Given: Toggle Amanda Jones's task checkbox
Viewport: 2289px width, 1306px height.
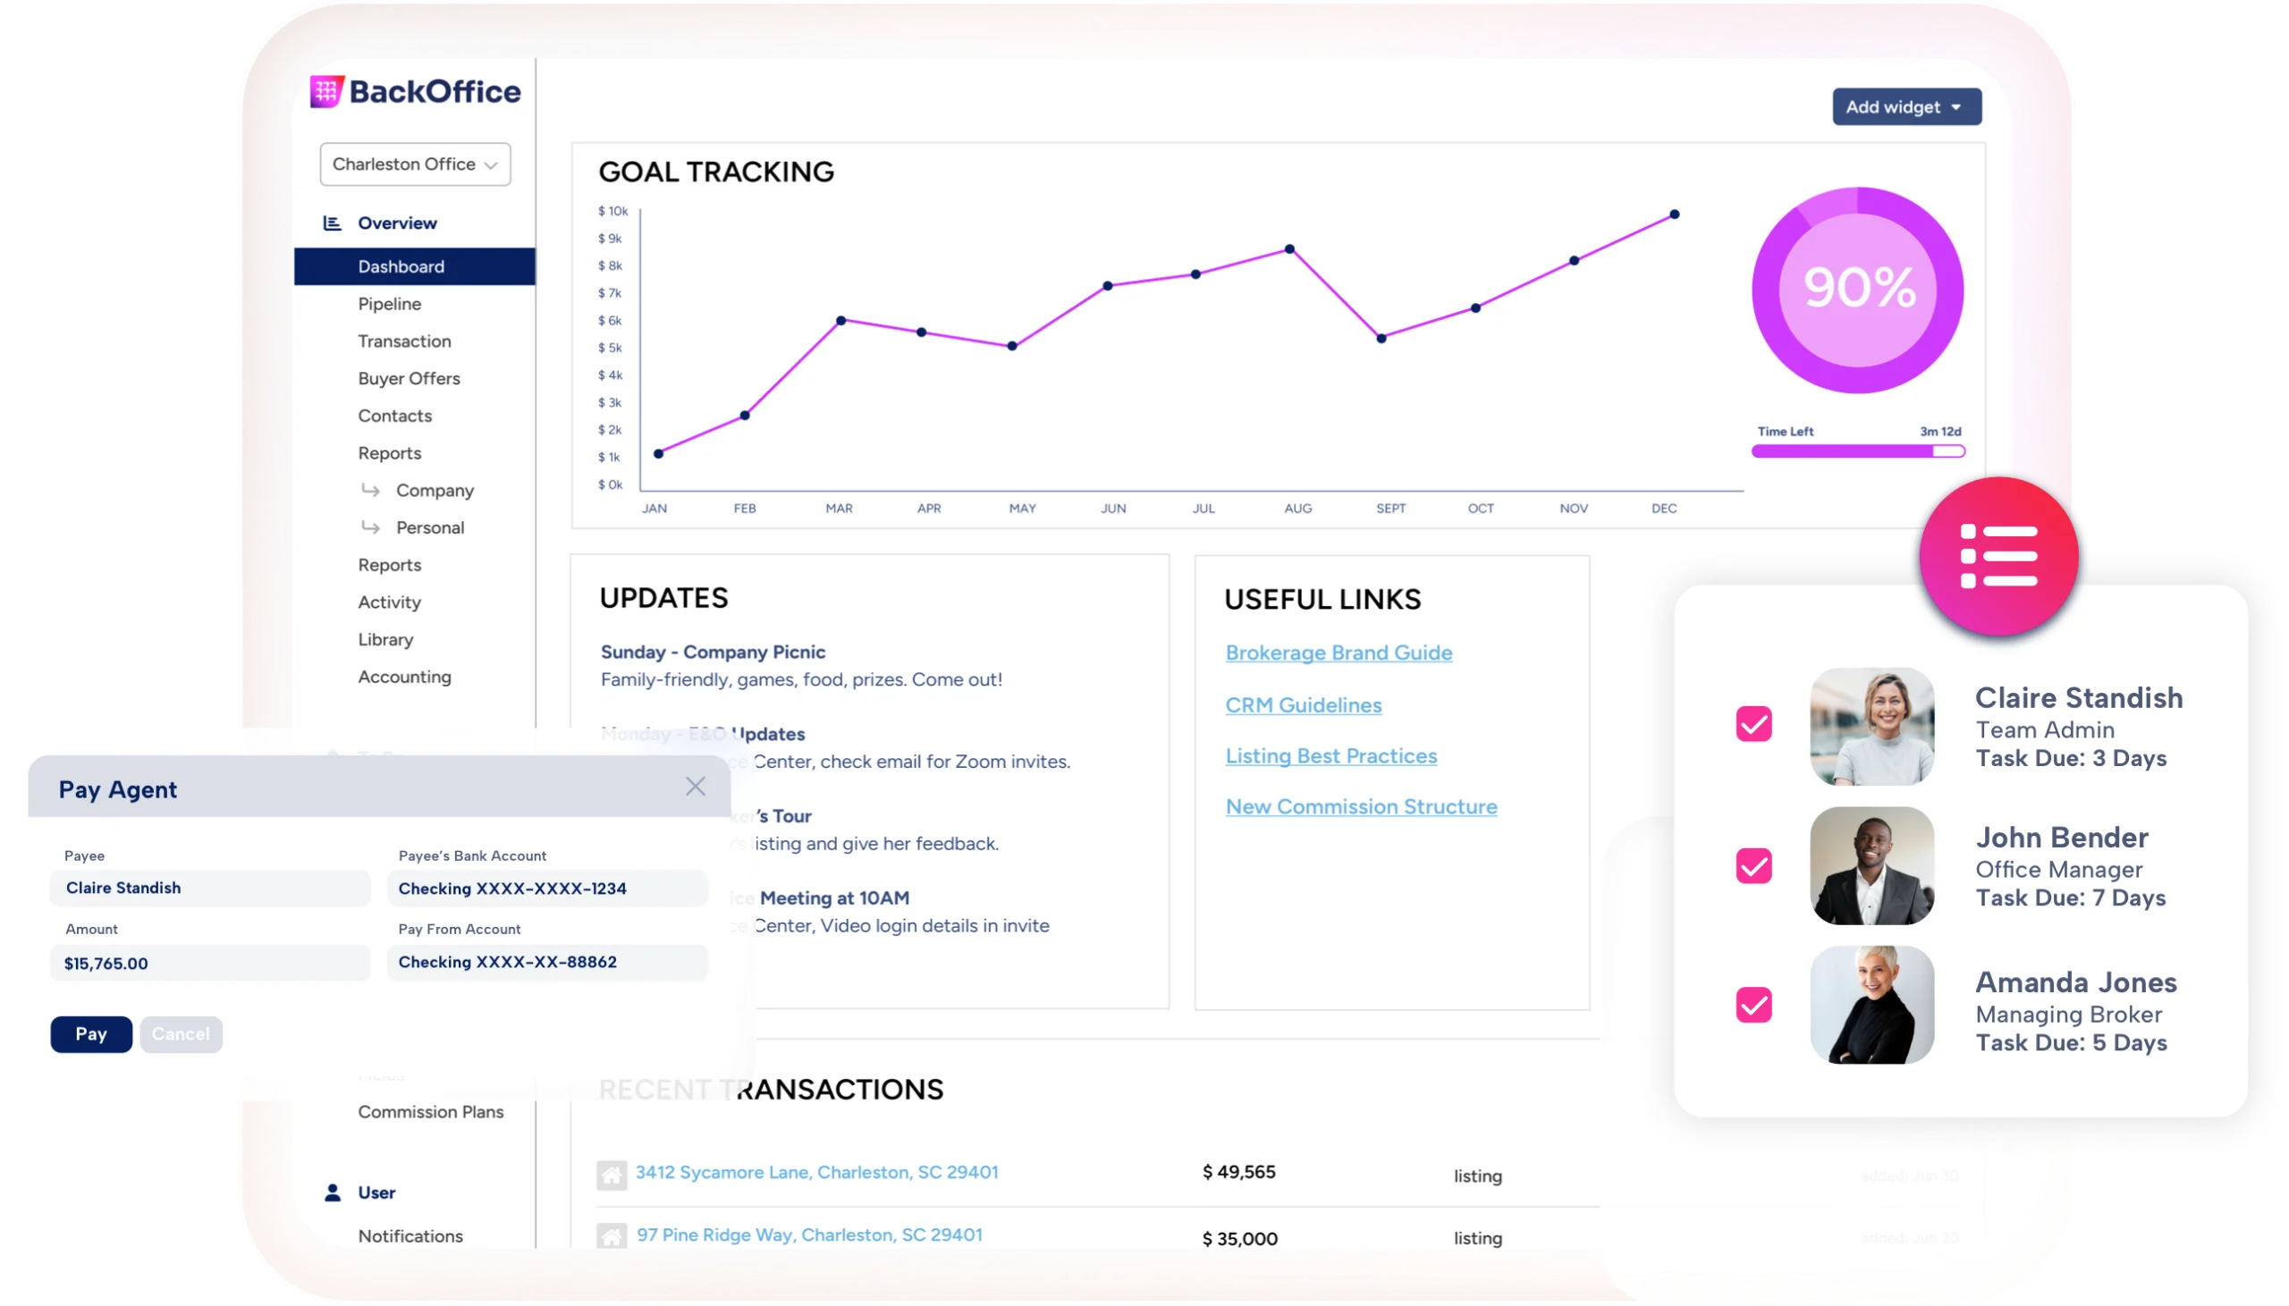Looking at the screenshot, I should (1753, 1005).
